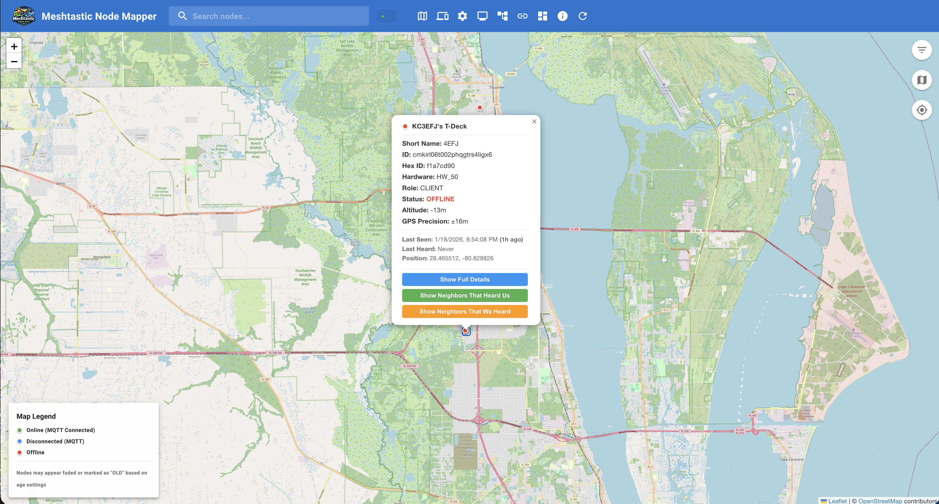939x504 pixels.
Task: Click Show Neighbors That Heard Us
Action: 465,295
